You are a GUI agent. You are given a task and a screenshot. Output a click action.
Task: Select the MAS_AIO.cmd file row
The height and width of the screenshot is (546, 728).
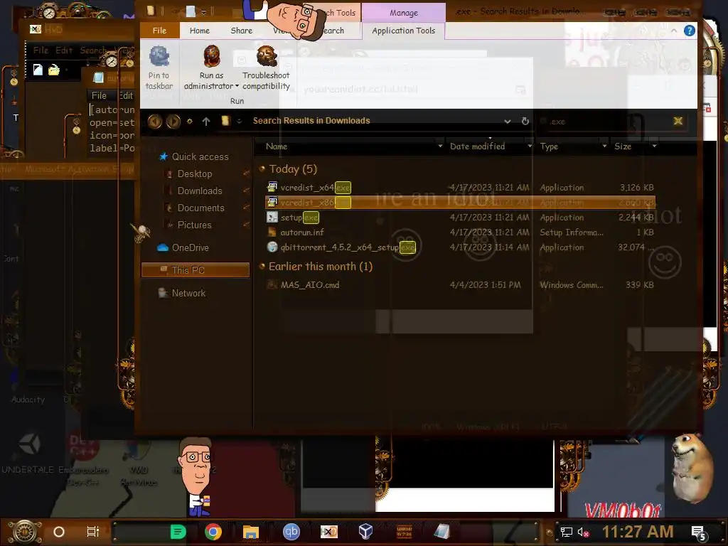tap(460, 285)
